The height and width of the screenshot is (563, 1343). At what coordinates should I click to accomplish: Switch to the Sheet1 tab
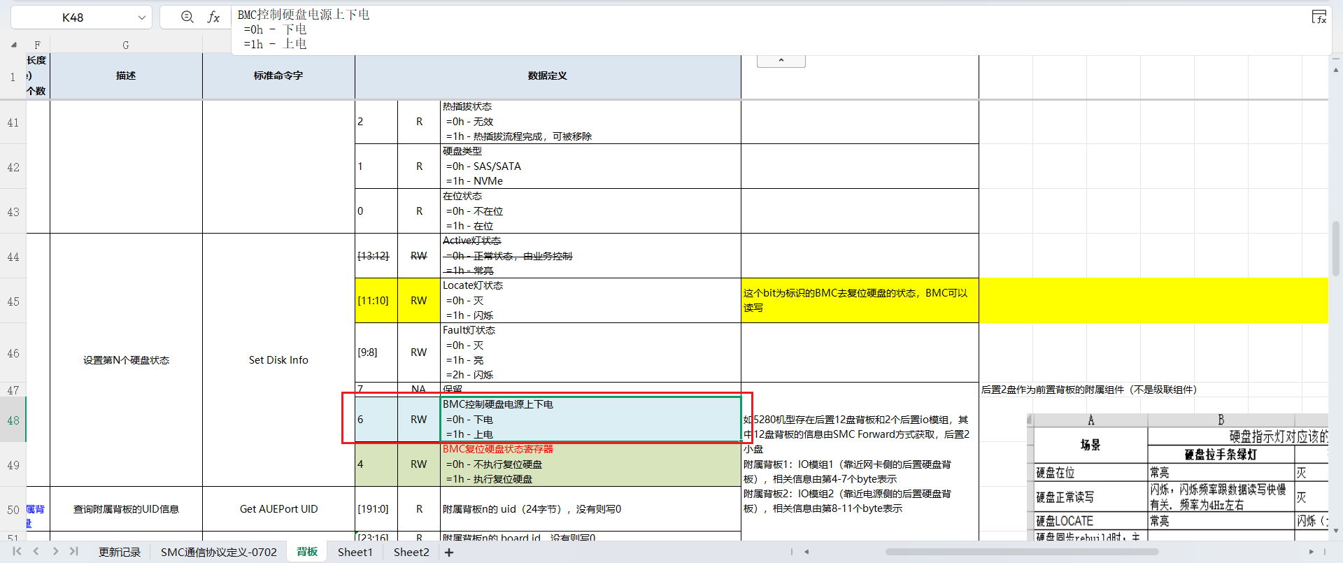point(355,553)
